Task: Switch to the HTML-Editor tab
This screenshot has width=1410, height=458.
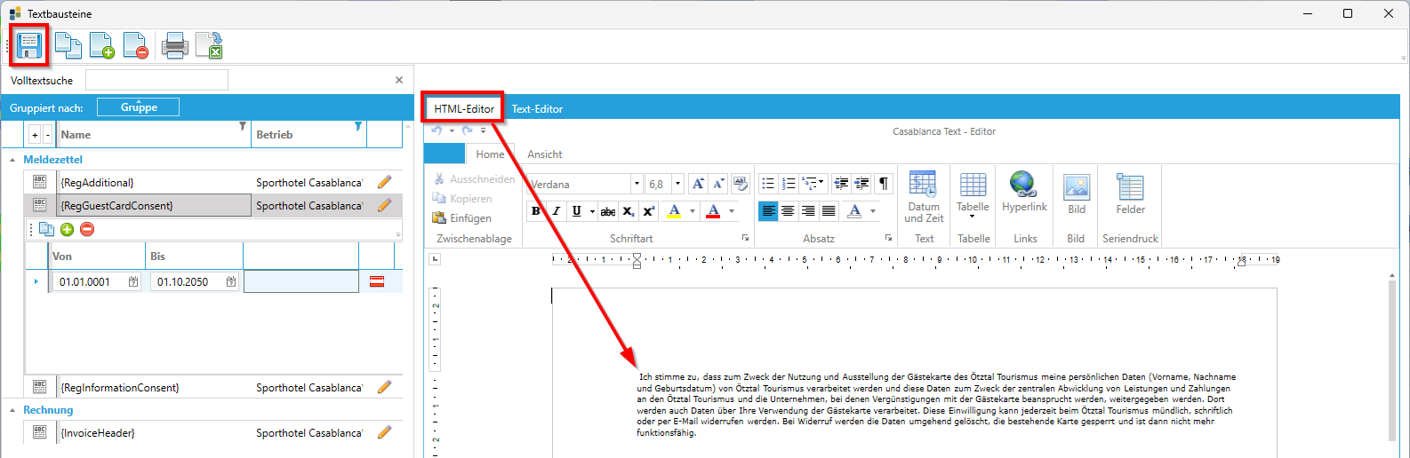Action: (464, 108)
